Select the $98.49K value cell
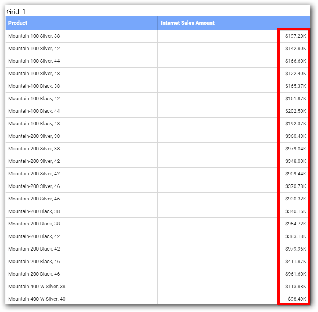The height and width of the screenshot is (312, 318). click(297, 299)
